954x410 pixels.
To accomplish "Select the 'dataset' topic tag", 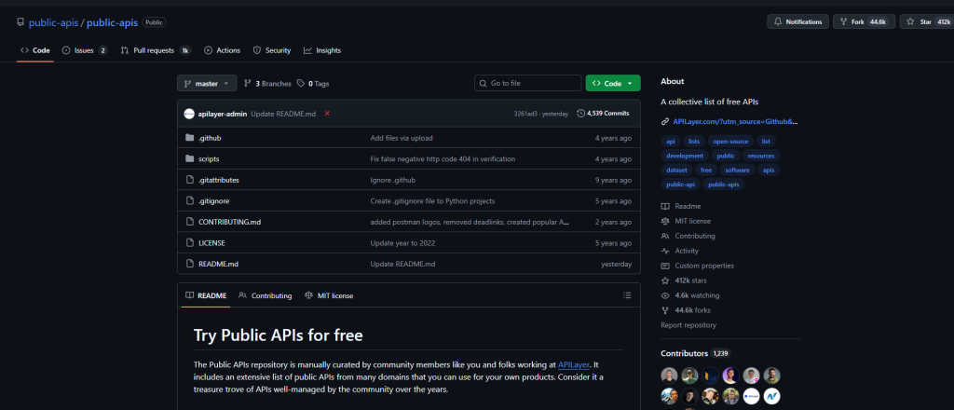I will click(x=676, y=171).
